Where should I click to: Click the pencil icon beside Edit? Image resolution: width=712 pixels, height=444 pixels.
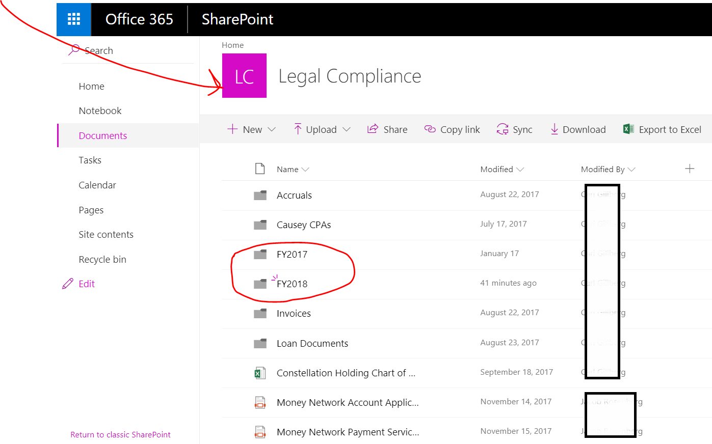[x=68, y=284]
